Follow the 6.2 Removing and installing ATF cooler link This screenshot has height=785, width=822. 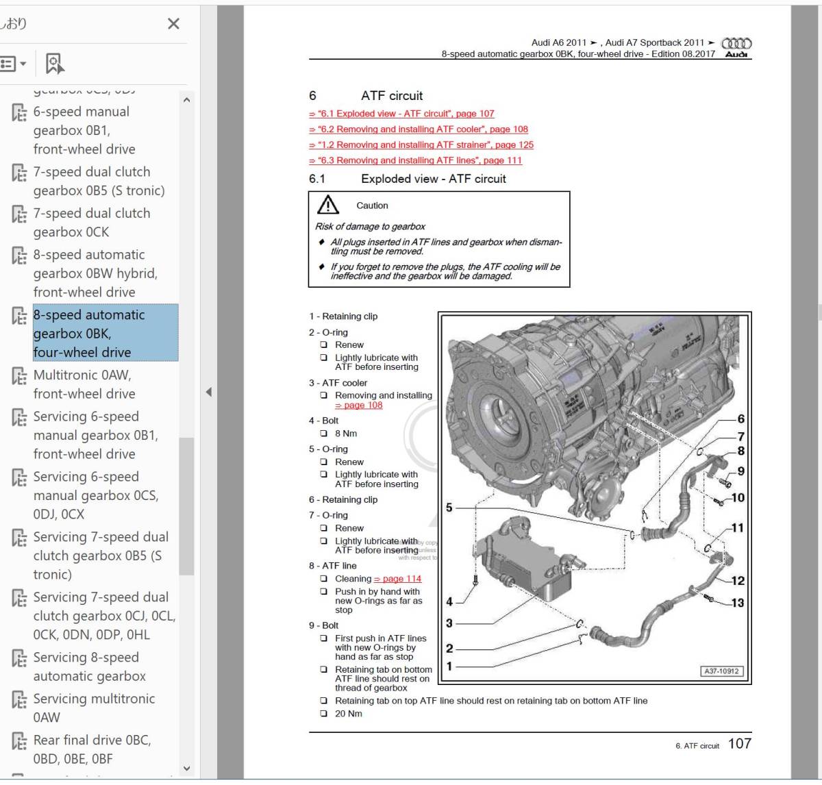[x=419, y=129]
